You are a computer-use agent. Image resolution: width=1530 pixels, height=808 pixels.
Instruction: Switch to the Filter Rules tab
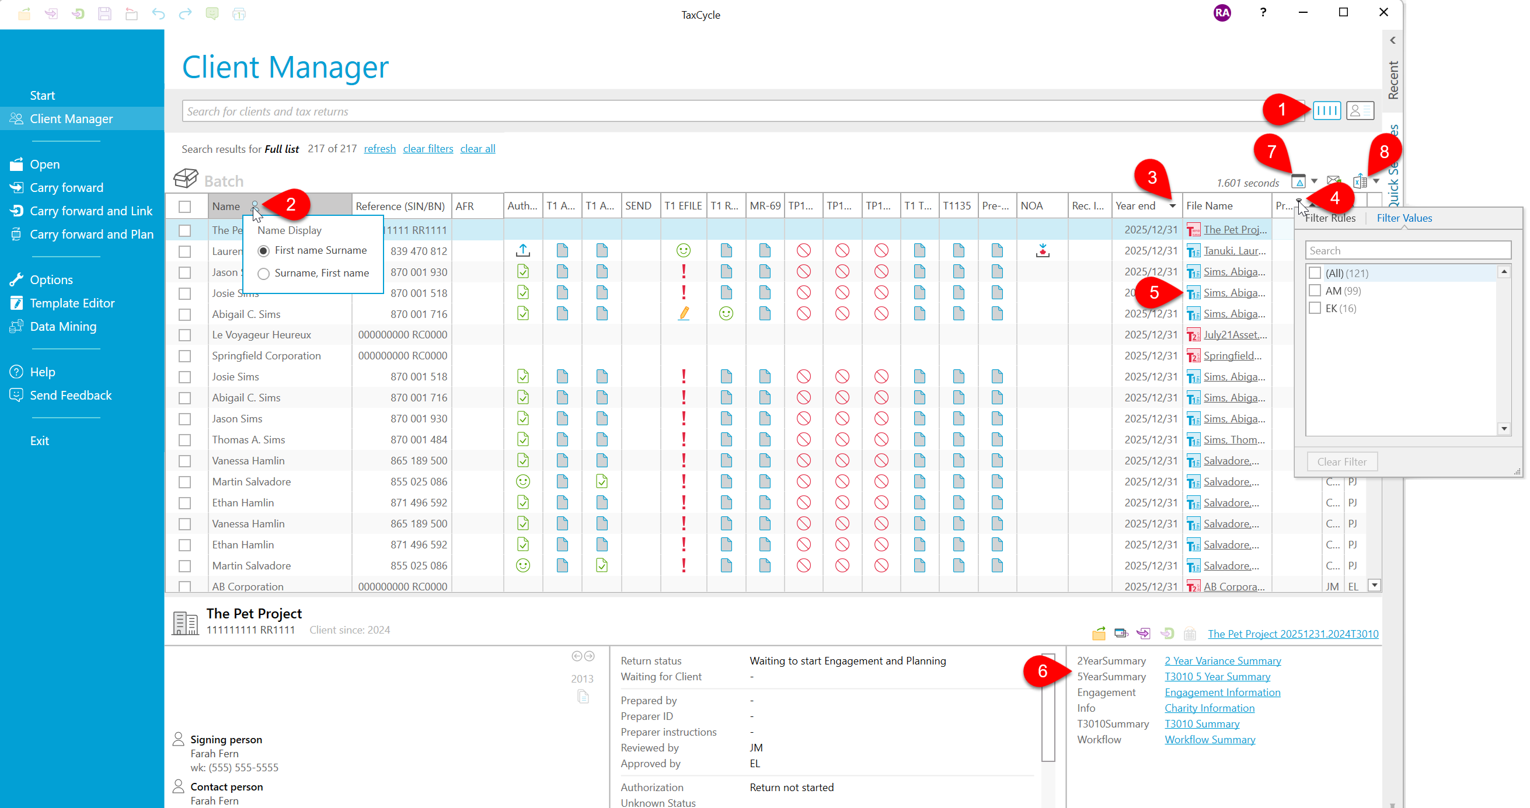pos(1330,218)
